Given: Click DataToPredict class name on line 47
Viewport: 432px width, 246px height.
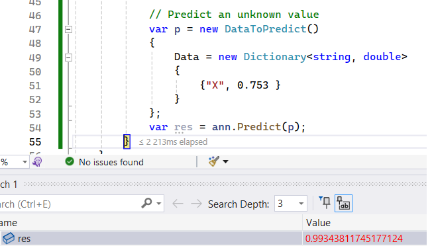Looking at the screenshot, I should pos(266,29).
